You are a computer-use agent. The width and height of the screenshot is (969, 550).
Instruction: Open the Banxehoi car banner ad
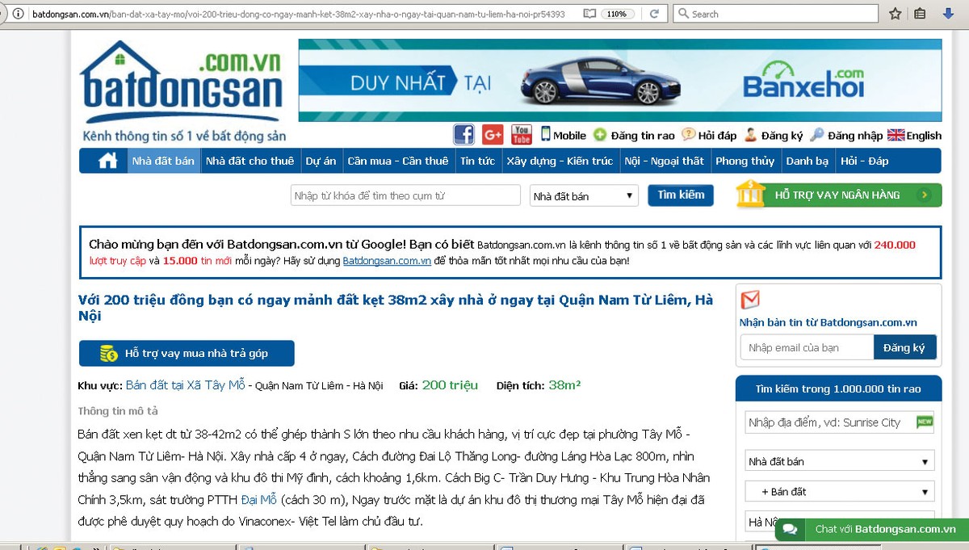point(619,81)
